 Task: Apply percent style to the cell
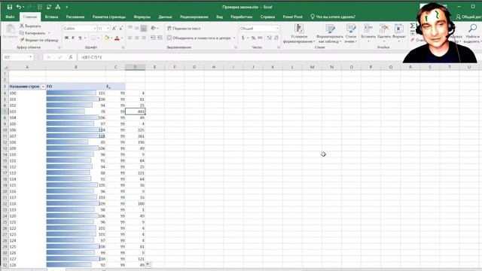click(x=253, y=38)
